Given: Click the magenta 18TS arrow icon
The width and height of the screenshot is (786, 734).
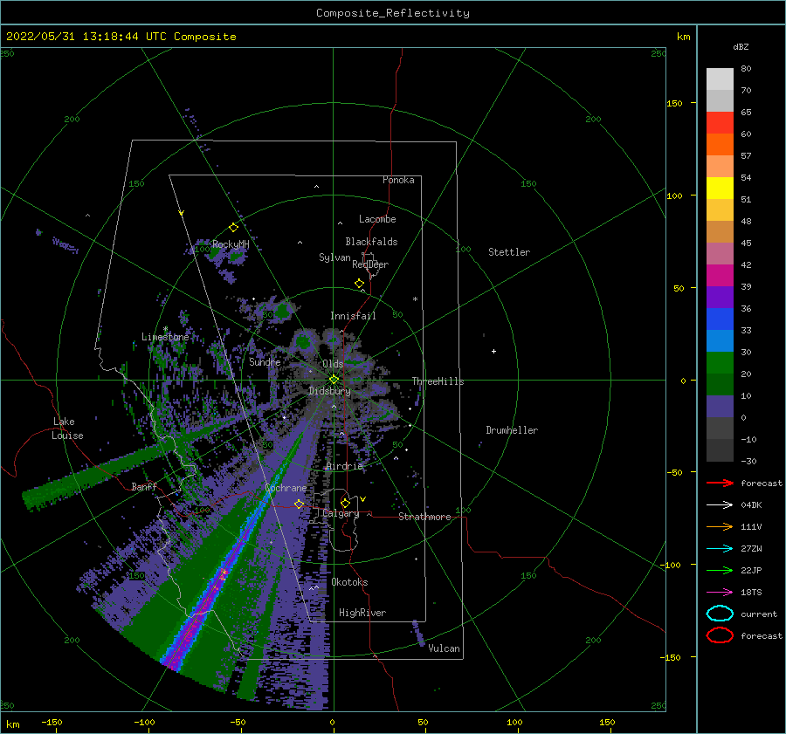Looking at the screenshot, I should (720, 593).
